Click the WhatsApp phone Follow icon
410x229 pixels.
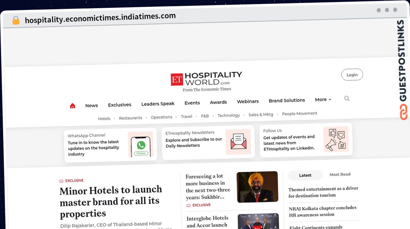point(141,145)
